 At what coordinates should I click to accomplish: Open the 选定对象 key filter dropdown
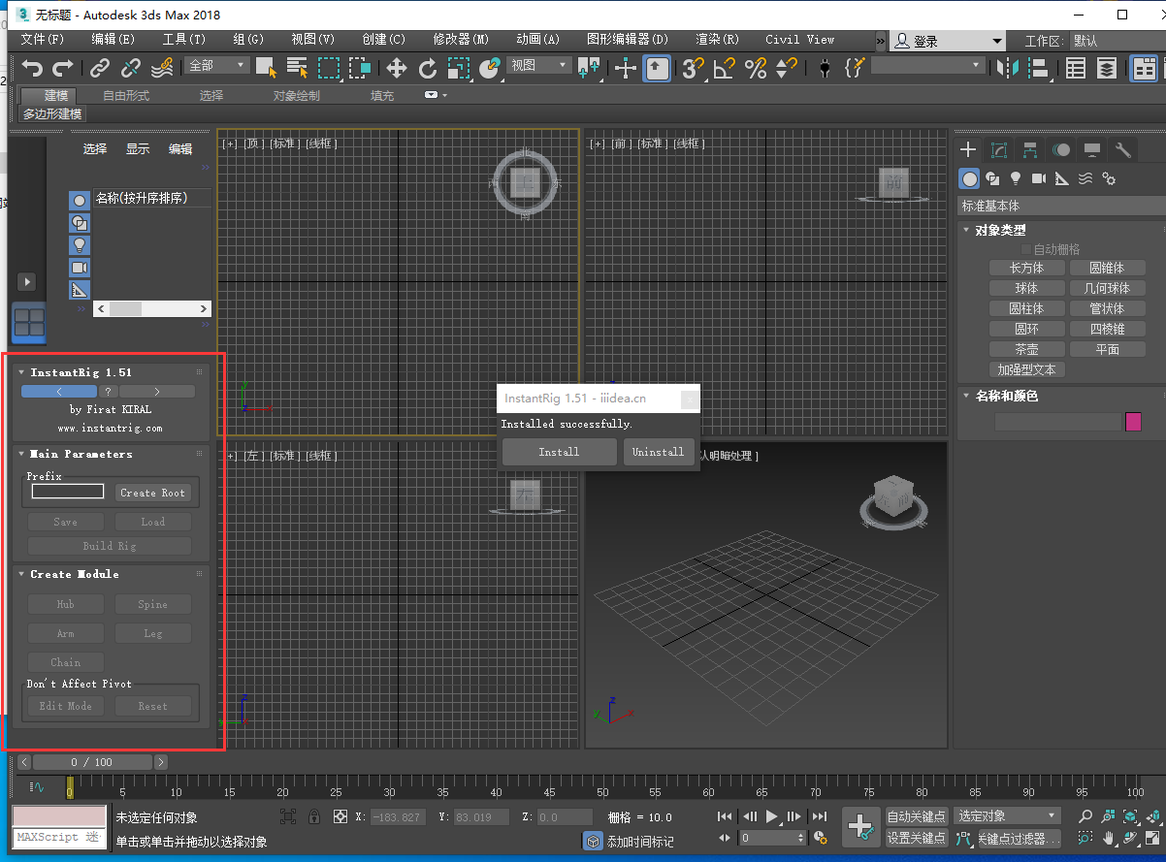pyautogui.click(x=1007, y=816)
